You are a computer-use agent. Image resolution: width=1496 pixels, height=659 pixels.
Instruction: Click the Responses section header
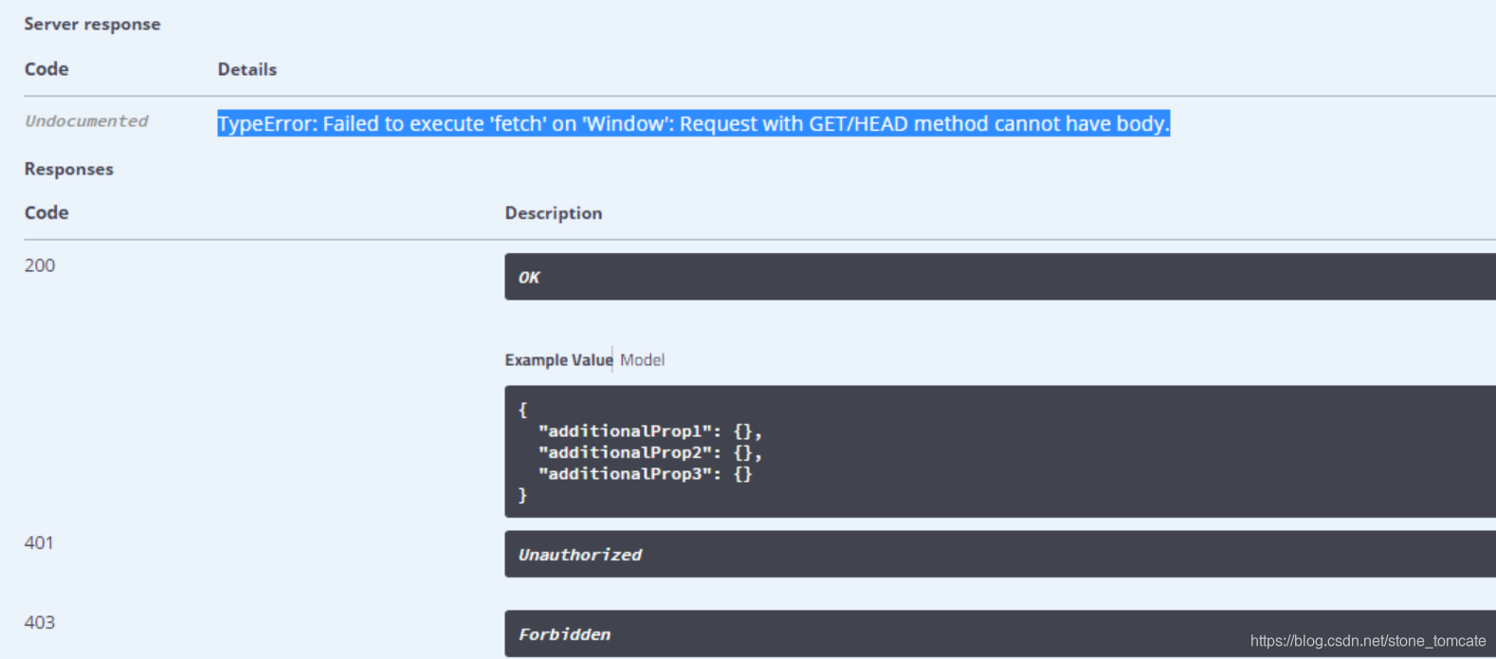(x=68, y=169)
